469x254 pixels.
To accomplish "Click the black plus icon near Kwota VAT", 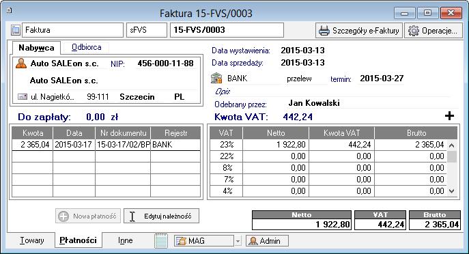I will click(x=449, y=116).
